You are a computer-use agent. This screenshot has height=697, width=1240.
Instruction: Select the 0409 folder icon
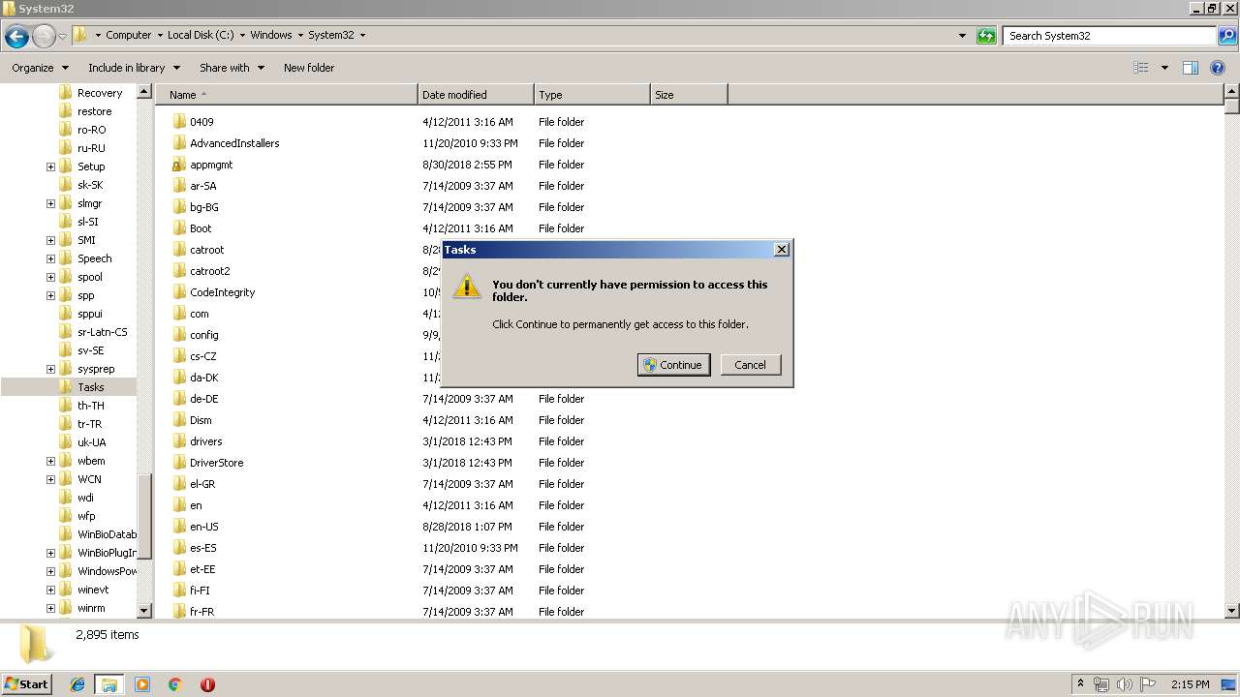(x=178, y=122)
